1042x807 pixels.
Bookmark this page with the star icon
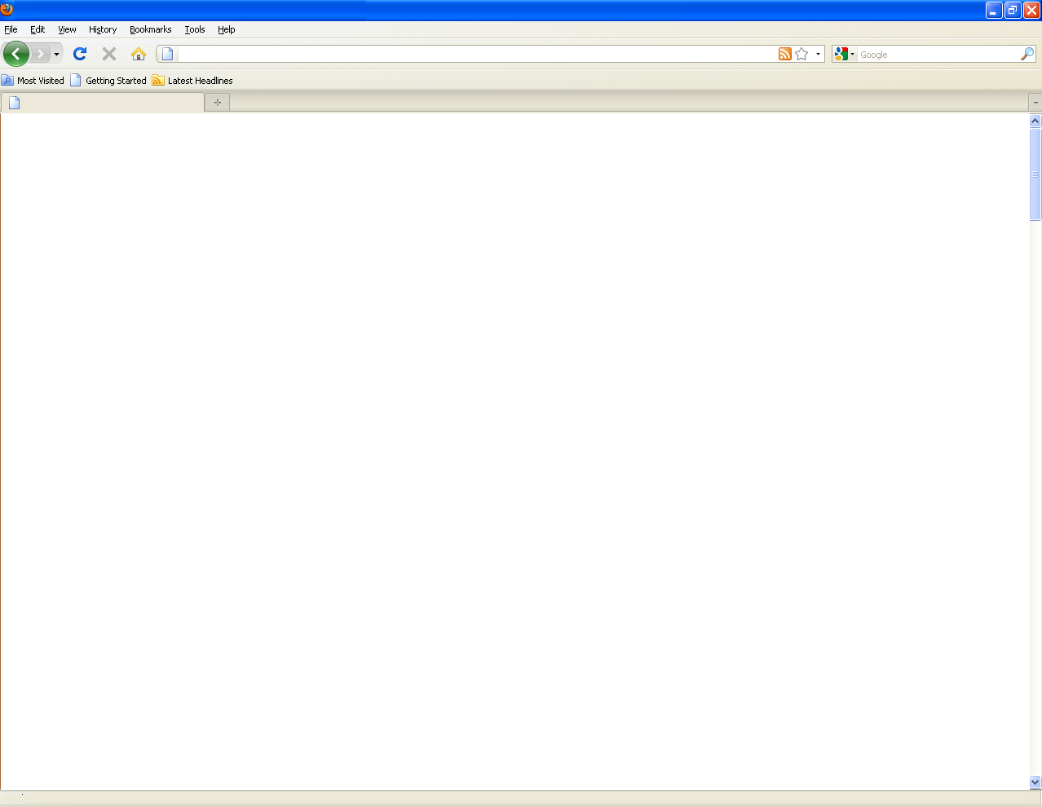click(x=801, y=54)
